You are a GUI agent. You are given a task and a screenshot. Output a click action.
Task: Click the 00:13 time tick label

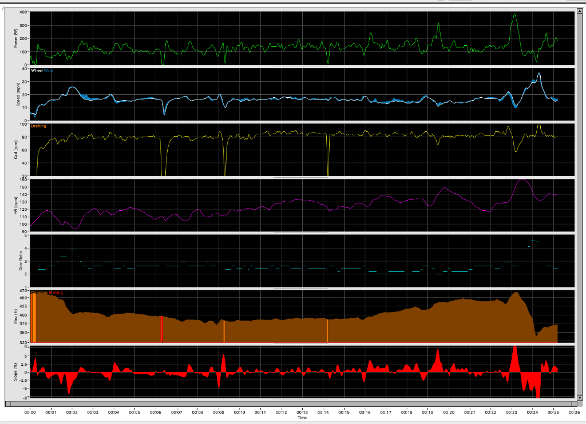click(302, 412)
